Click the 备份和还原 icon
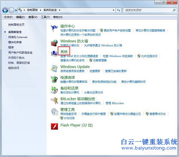This screenshot has height=157, width=179. pos(54,90)
